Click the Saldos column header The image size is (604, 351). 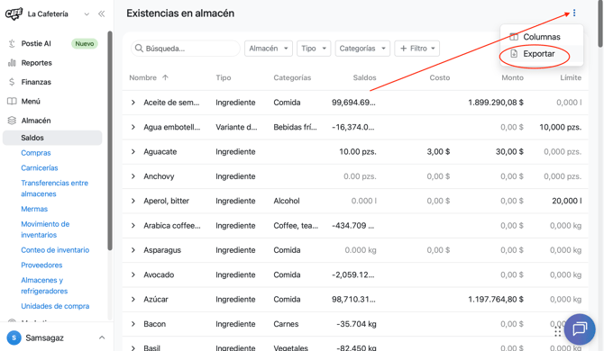coord(364,77)
